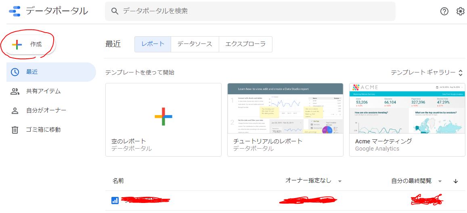Click the magnifier icon in search bar
This screenshot has width=467, height=213.
pos(115,11)
